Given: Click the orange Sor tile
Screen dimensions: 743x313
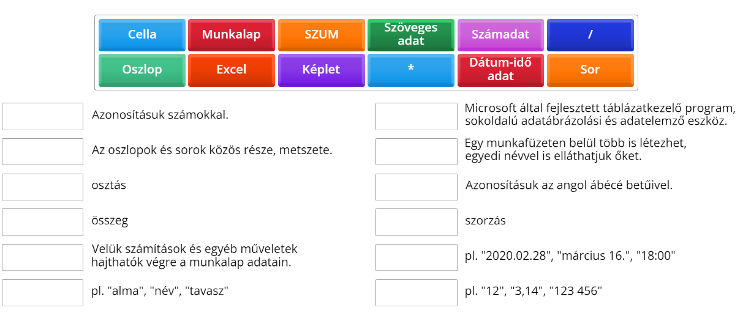Looking at the screenshot, I should pos(590,70).
